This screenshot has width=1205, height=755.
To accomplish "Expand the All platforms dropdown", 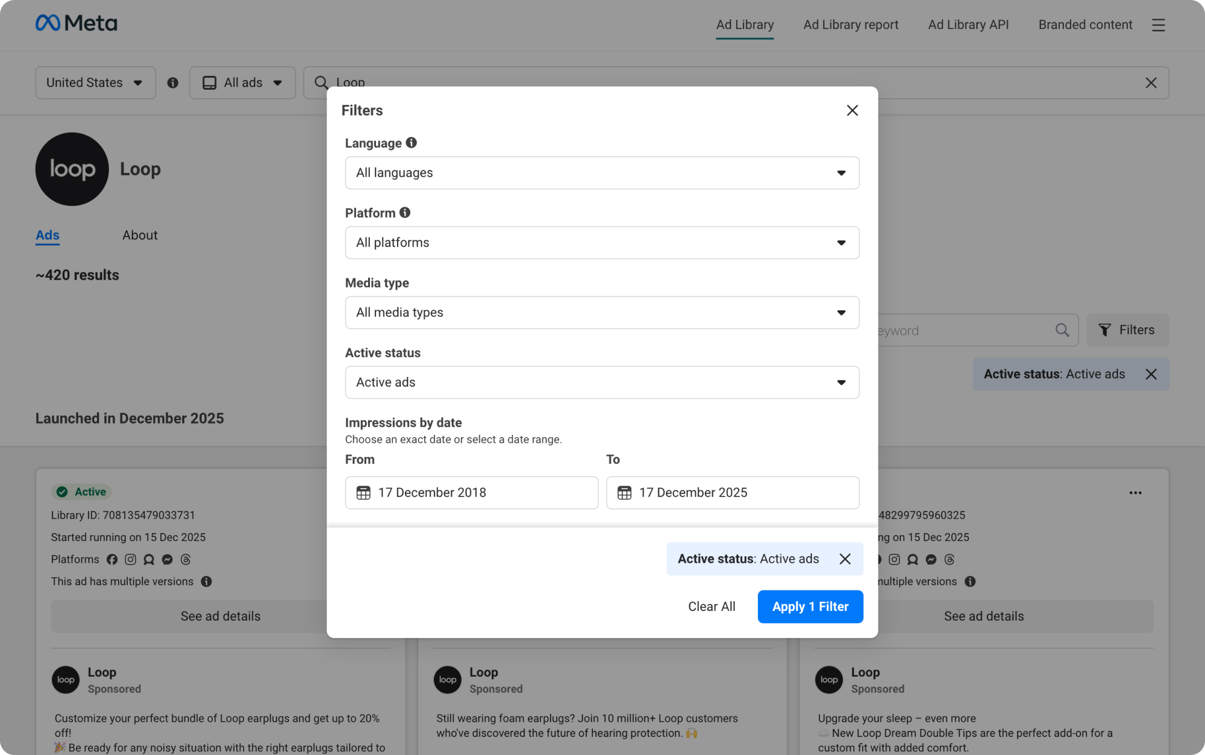I will (x=602, y=242).
